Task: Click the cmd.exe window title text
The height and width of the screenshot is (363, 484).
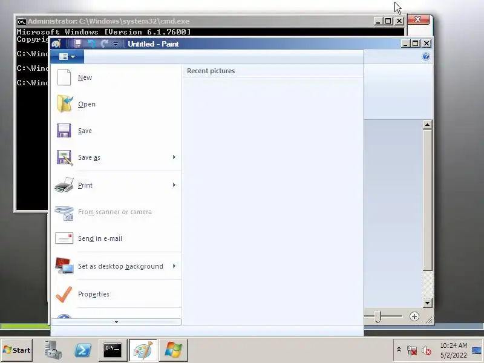Action: (109, 21)
